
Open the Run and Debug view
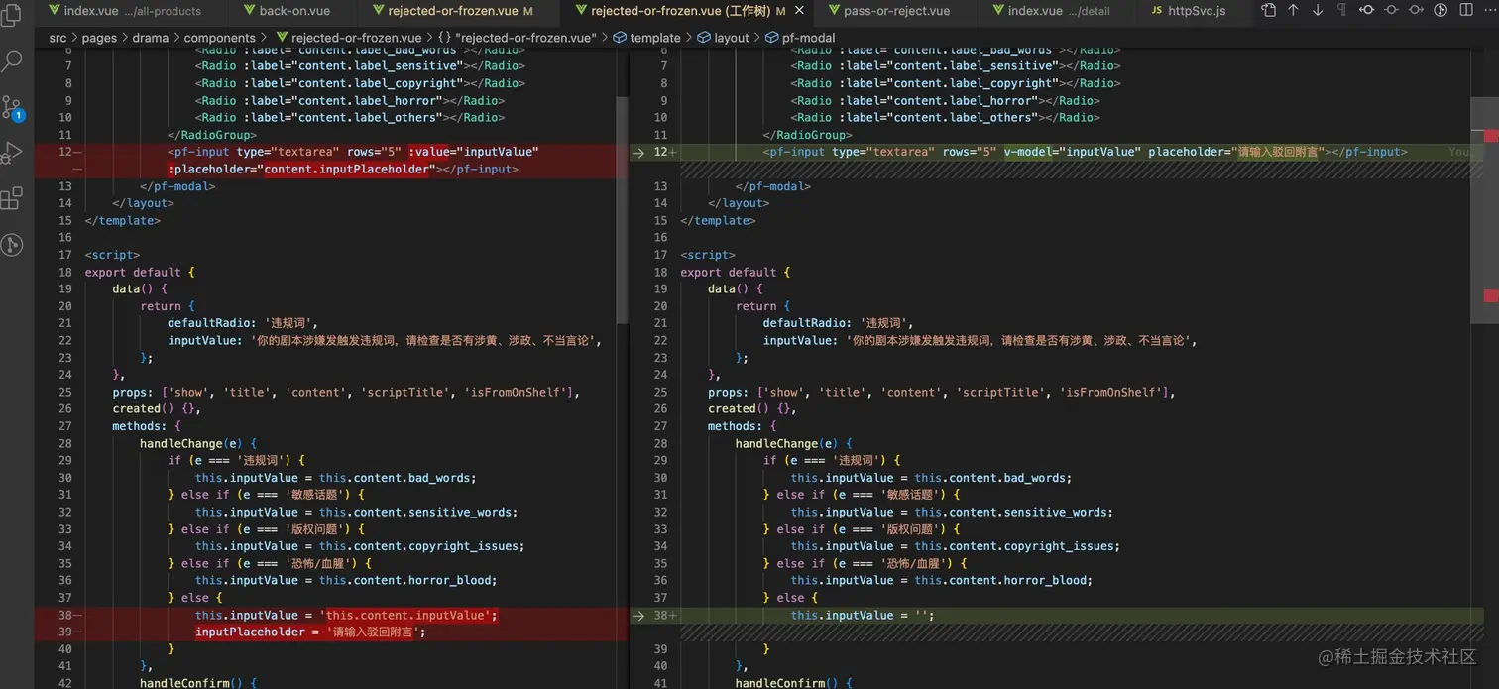tap(12, 152)
